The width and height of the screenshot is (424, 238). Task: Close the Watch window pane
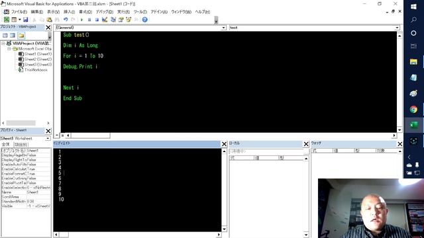pyautogui.click(x=399, y=144)
